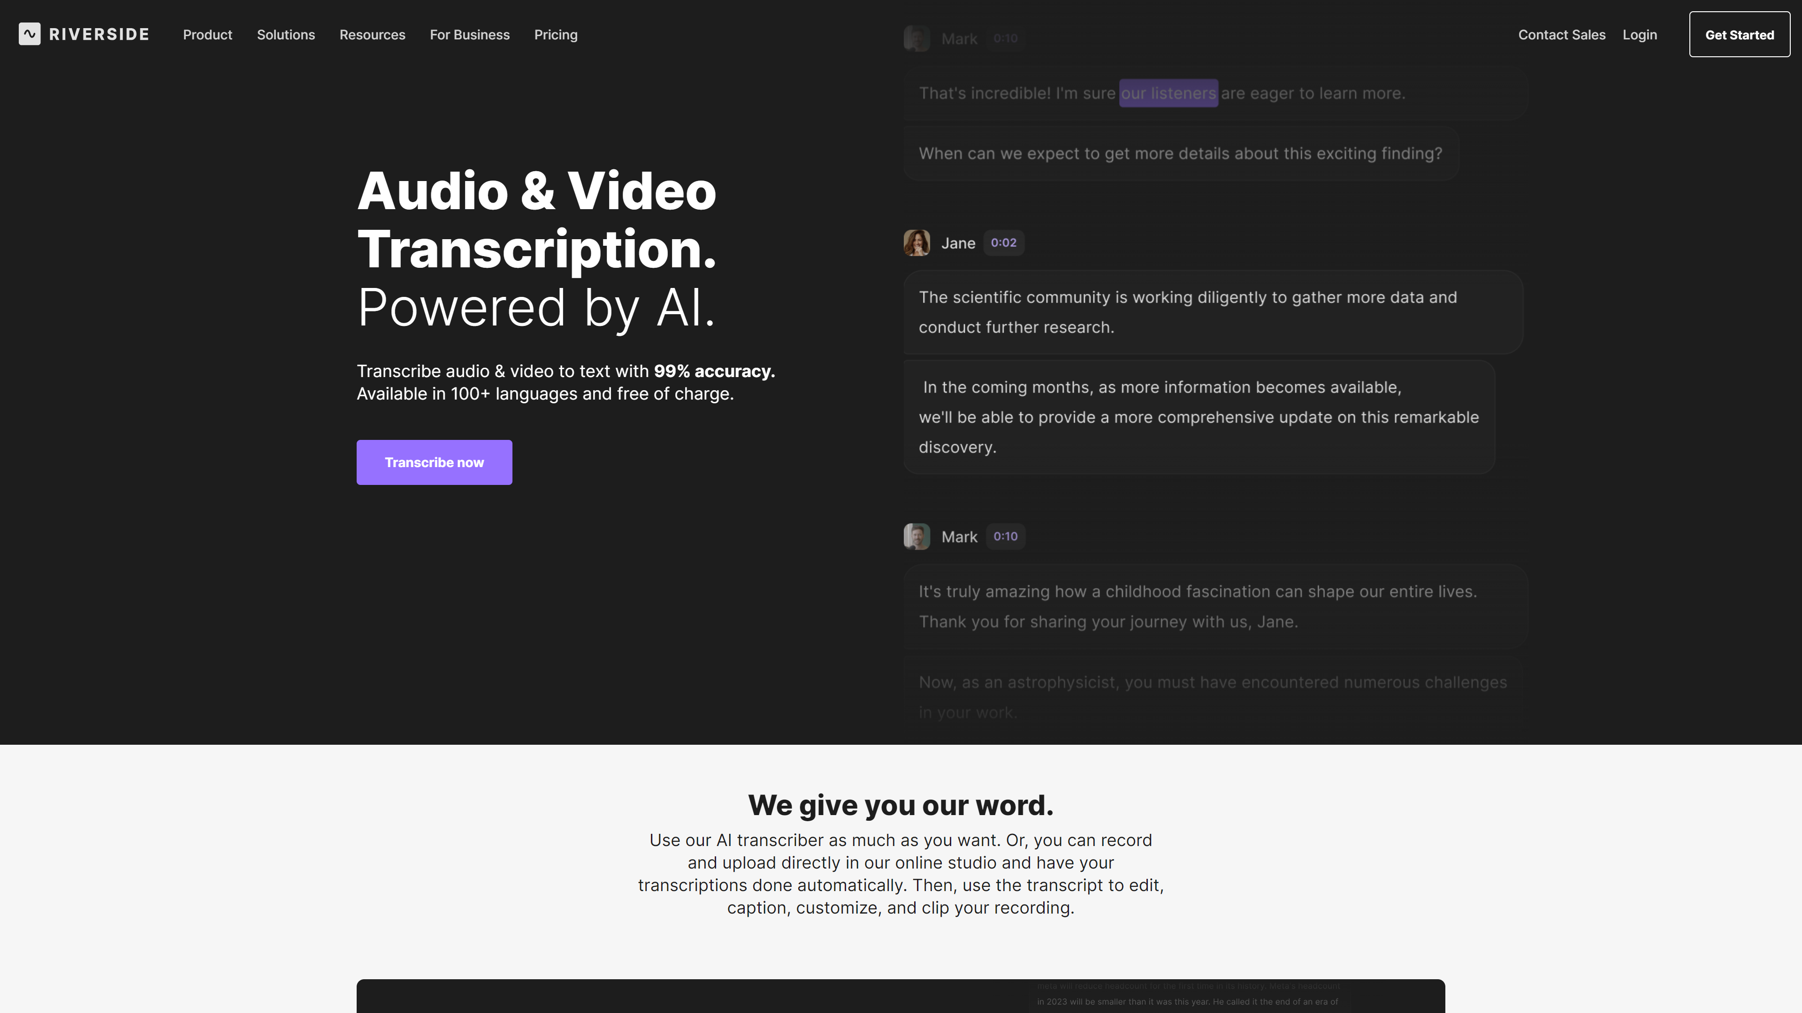Image resolution: width=1802 pixels, height=1013 pixels.
Task: Click Jane's 0:02 timestamp badge
Action: click(1003, 242)
